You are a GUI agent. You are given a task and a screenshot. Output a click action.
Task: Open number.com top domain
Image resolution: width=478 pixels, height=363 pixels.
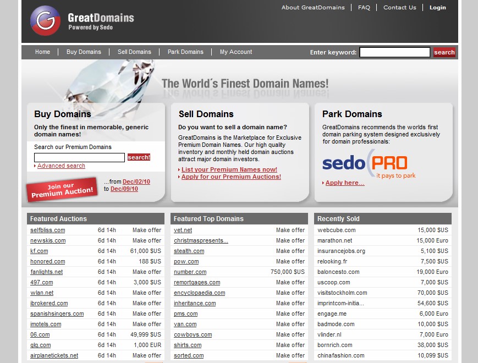[190, 272]
